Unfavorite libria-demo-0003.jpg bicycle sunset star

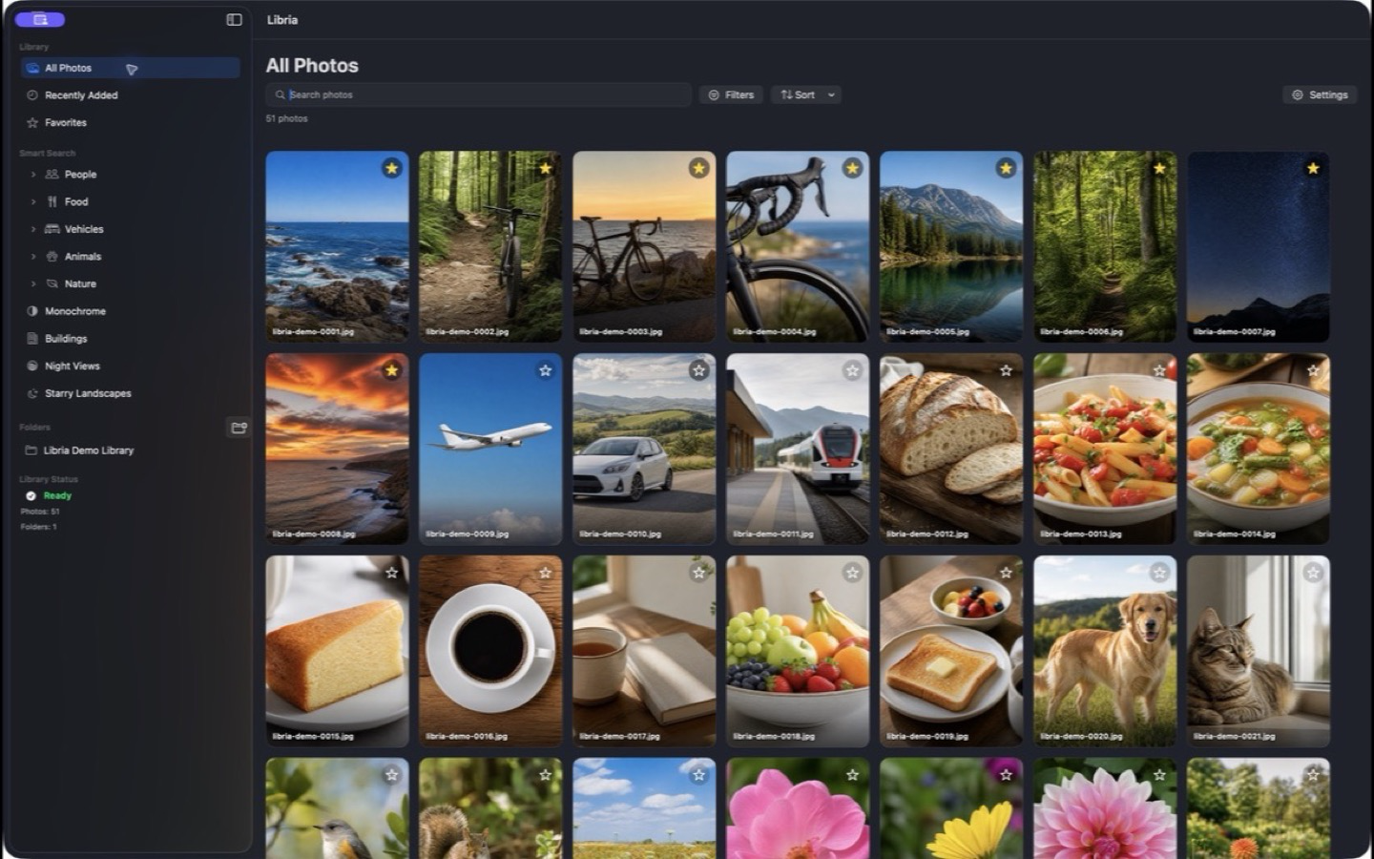point(698,168)
